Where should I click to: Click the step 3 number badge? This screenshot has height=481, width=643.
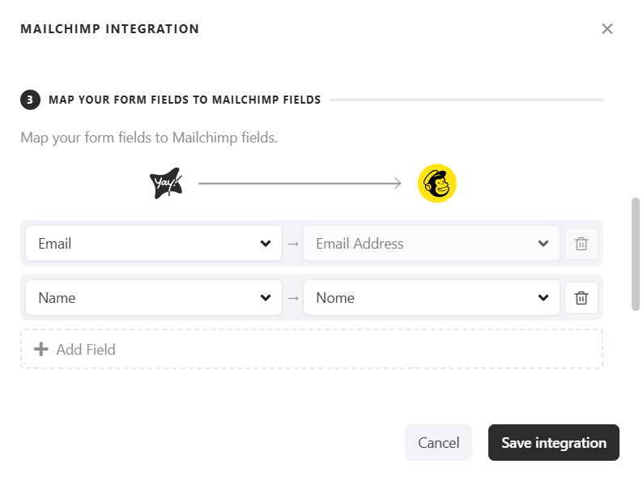(30, 100)
